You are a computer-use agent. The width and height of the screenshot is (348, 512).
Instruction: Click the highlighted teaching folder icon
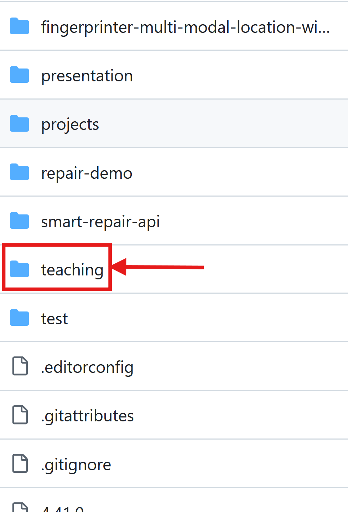coord(19,269)
